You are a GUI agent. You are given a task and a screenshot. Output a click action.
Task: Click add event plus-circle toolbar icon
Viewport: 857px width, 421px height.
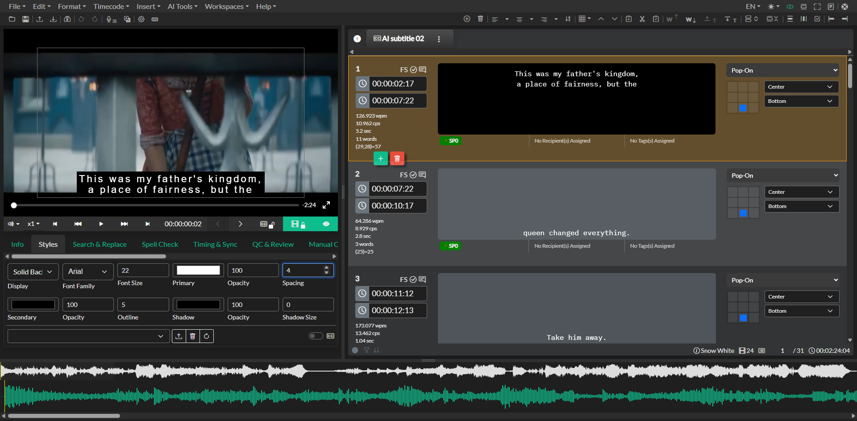coord(467,19)
